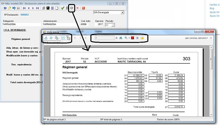Click the Ejercicio field 2017

coord(99,24)
